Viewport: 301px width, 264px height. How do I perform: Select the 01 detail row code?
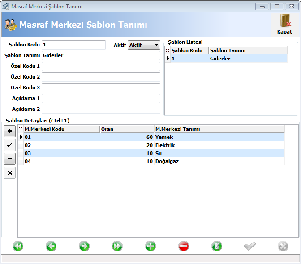pyautogui.click(x=62, y=137)
